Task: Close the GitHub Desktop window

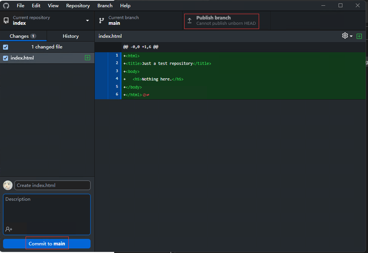Action: (357, 5)
